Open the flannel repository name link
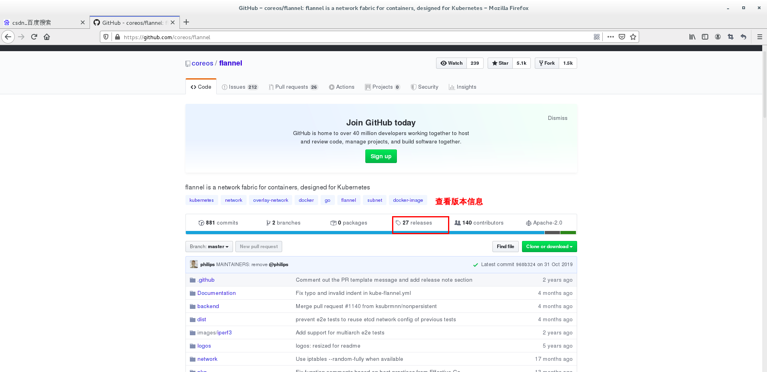Image resolution: width=767 pixels, height=372 pixels. point(231,63)
